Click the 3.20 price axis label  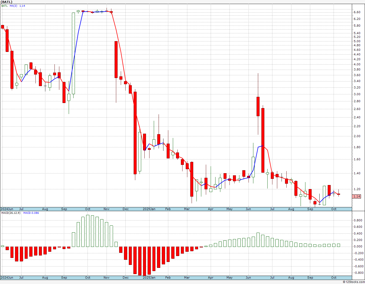(x=357, y=87)
